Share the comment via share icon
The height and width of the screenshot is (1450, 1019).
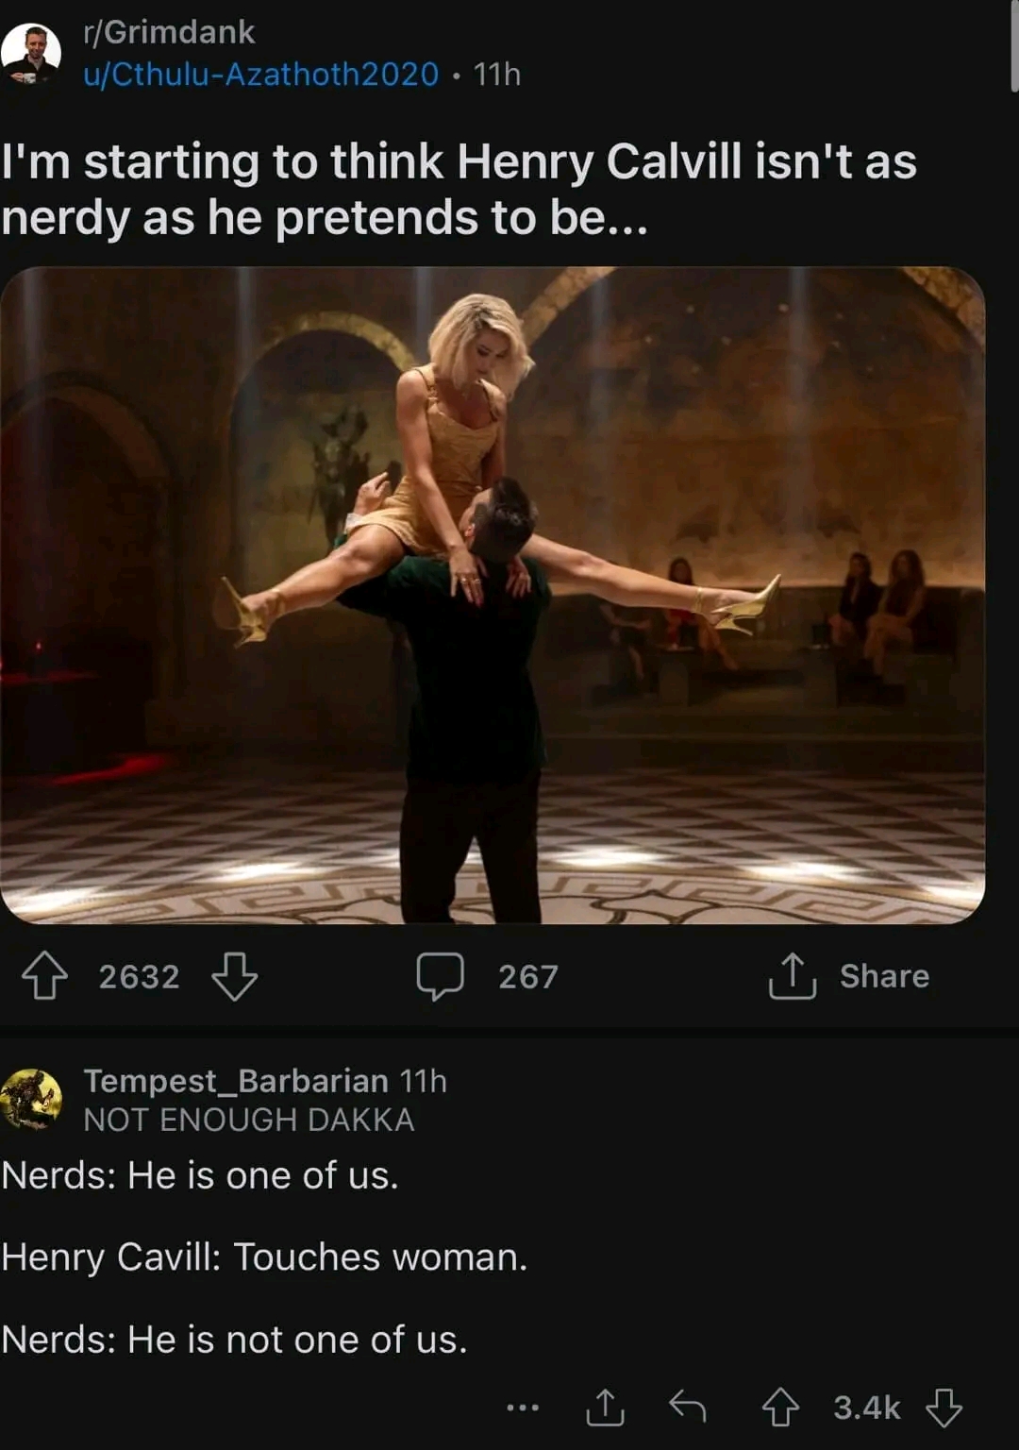click(x=606, y=1407)
